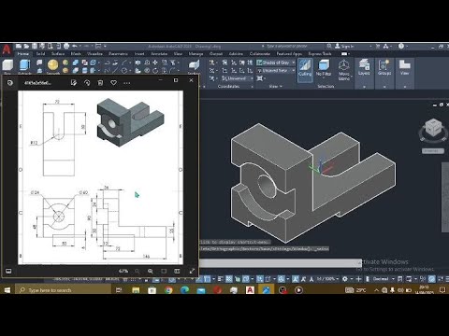Switch to the Solid ribbon tab
This screenshot has width=449, height=336.
click(40, 54)
